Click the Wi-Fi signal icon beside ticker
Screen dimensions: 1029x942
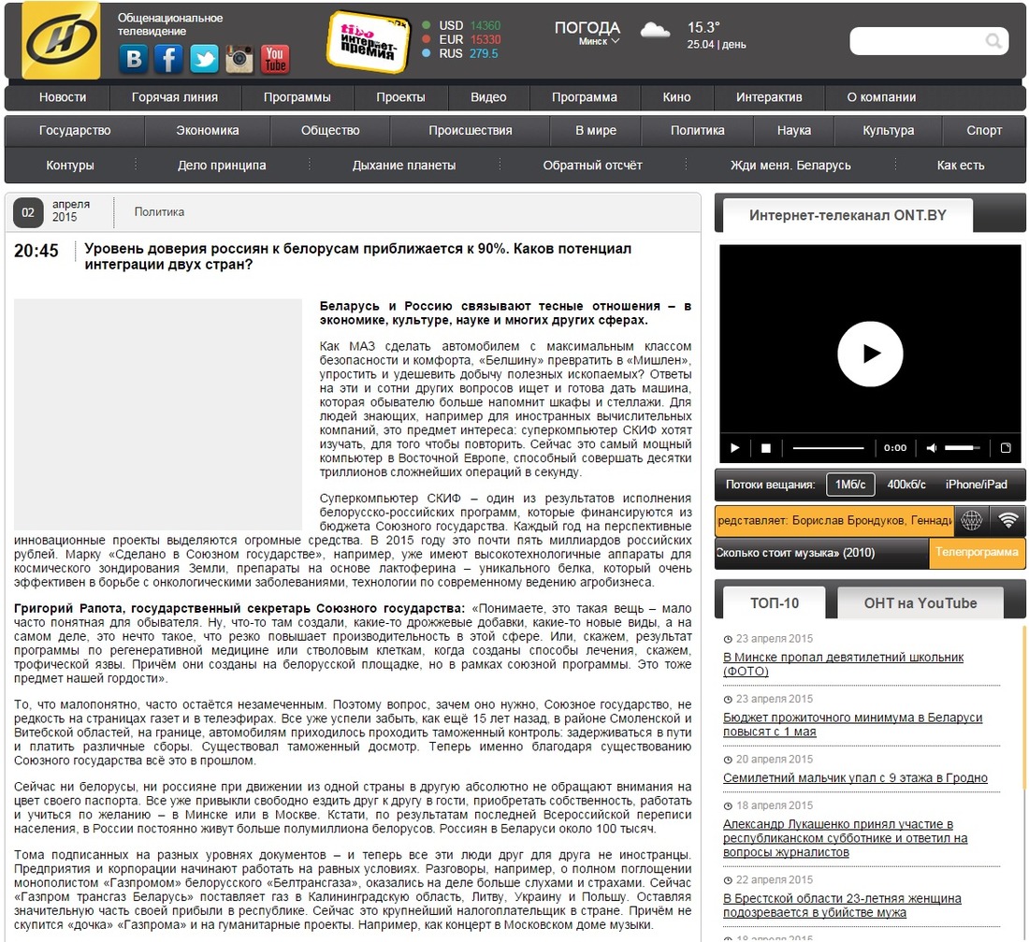[1008, 520]
